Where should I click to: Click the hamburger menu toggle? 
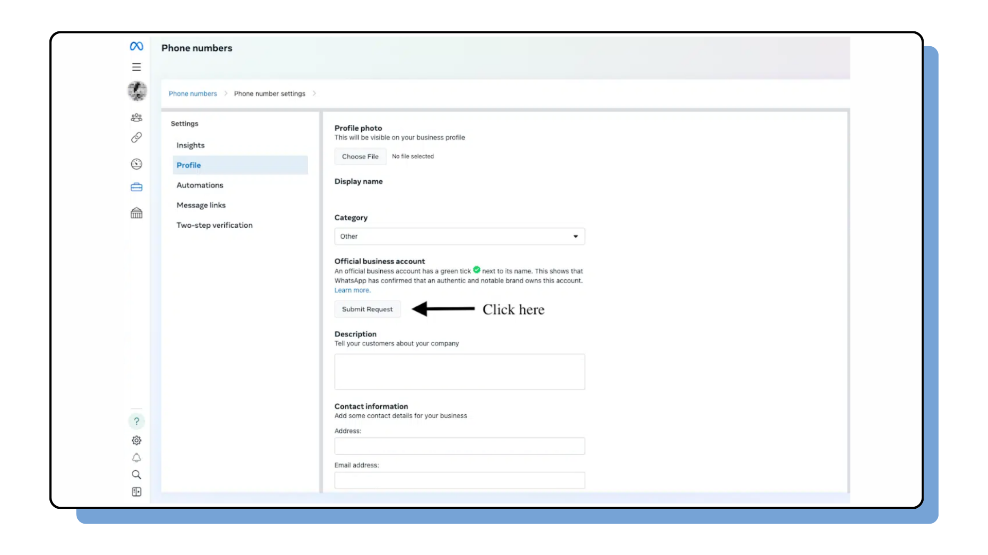point(136,67)
